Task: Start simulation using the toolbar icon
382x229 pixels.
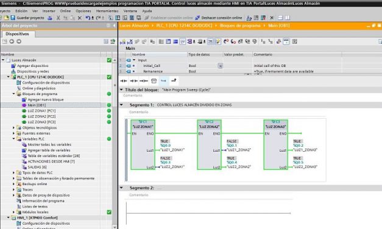Action: point(132,18)
